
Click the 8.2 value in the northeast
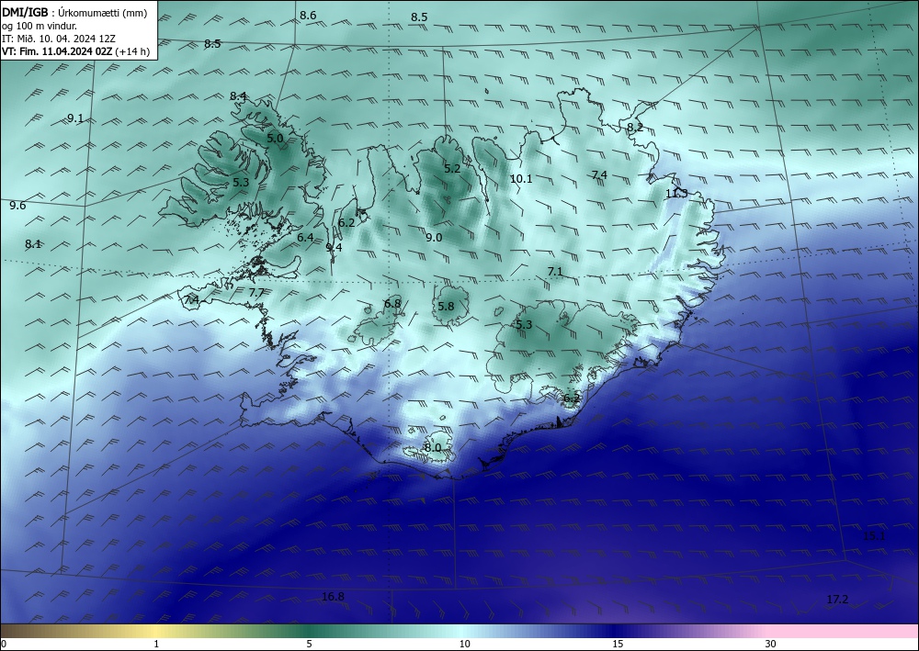pyautogui.click(x=635, y=127)
